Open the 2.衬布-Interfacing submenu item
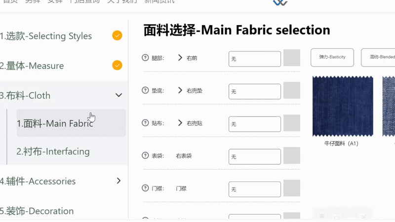 pos(53,151)
